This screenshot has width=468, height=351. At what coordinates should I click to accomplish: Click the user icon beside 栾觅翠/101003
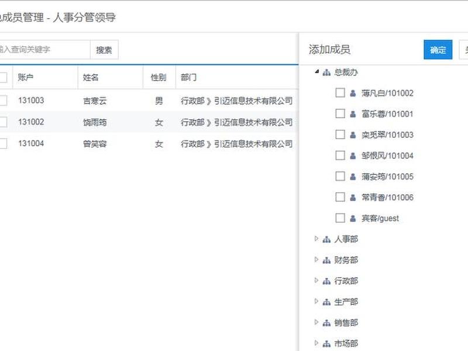tap(353, 135)
